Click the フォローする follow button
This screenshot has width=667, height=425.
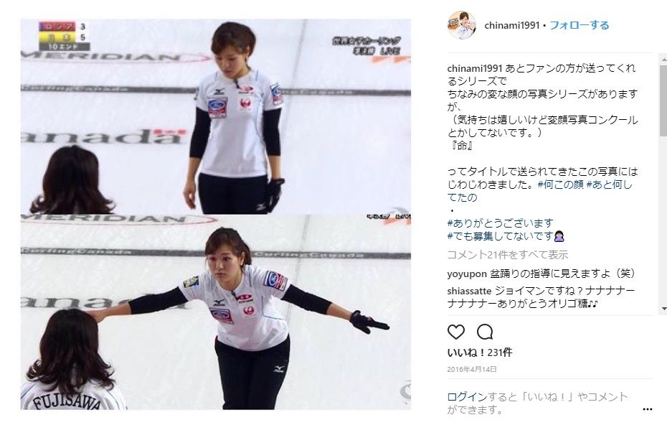[x=580, y=25]
